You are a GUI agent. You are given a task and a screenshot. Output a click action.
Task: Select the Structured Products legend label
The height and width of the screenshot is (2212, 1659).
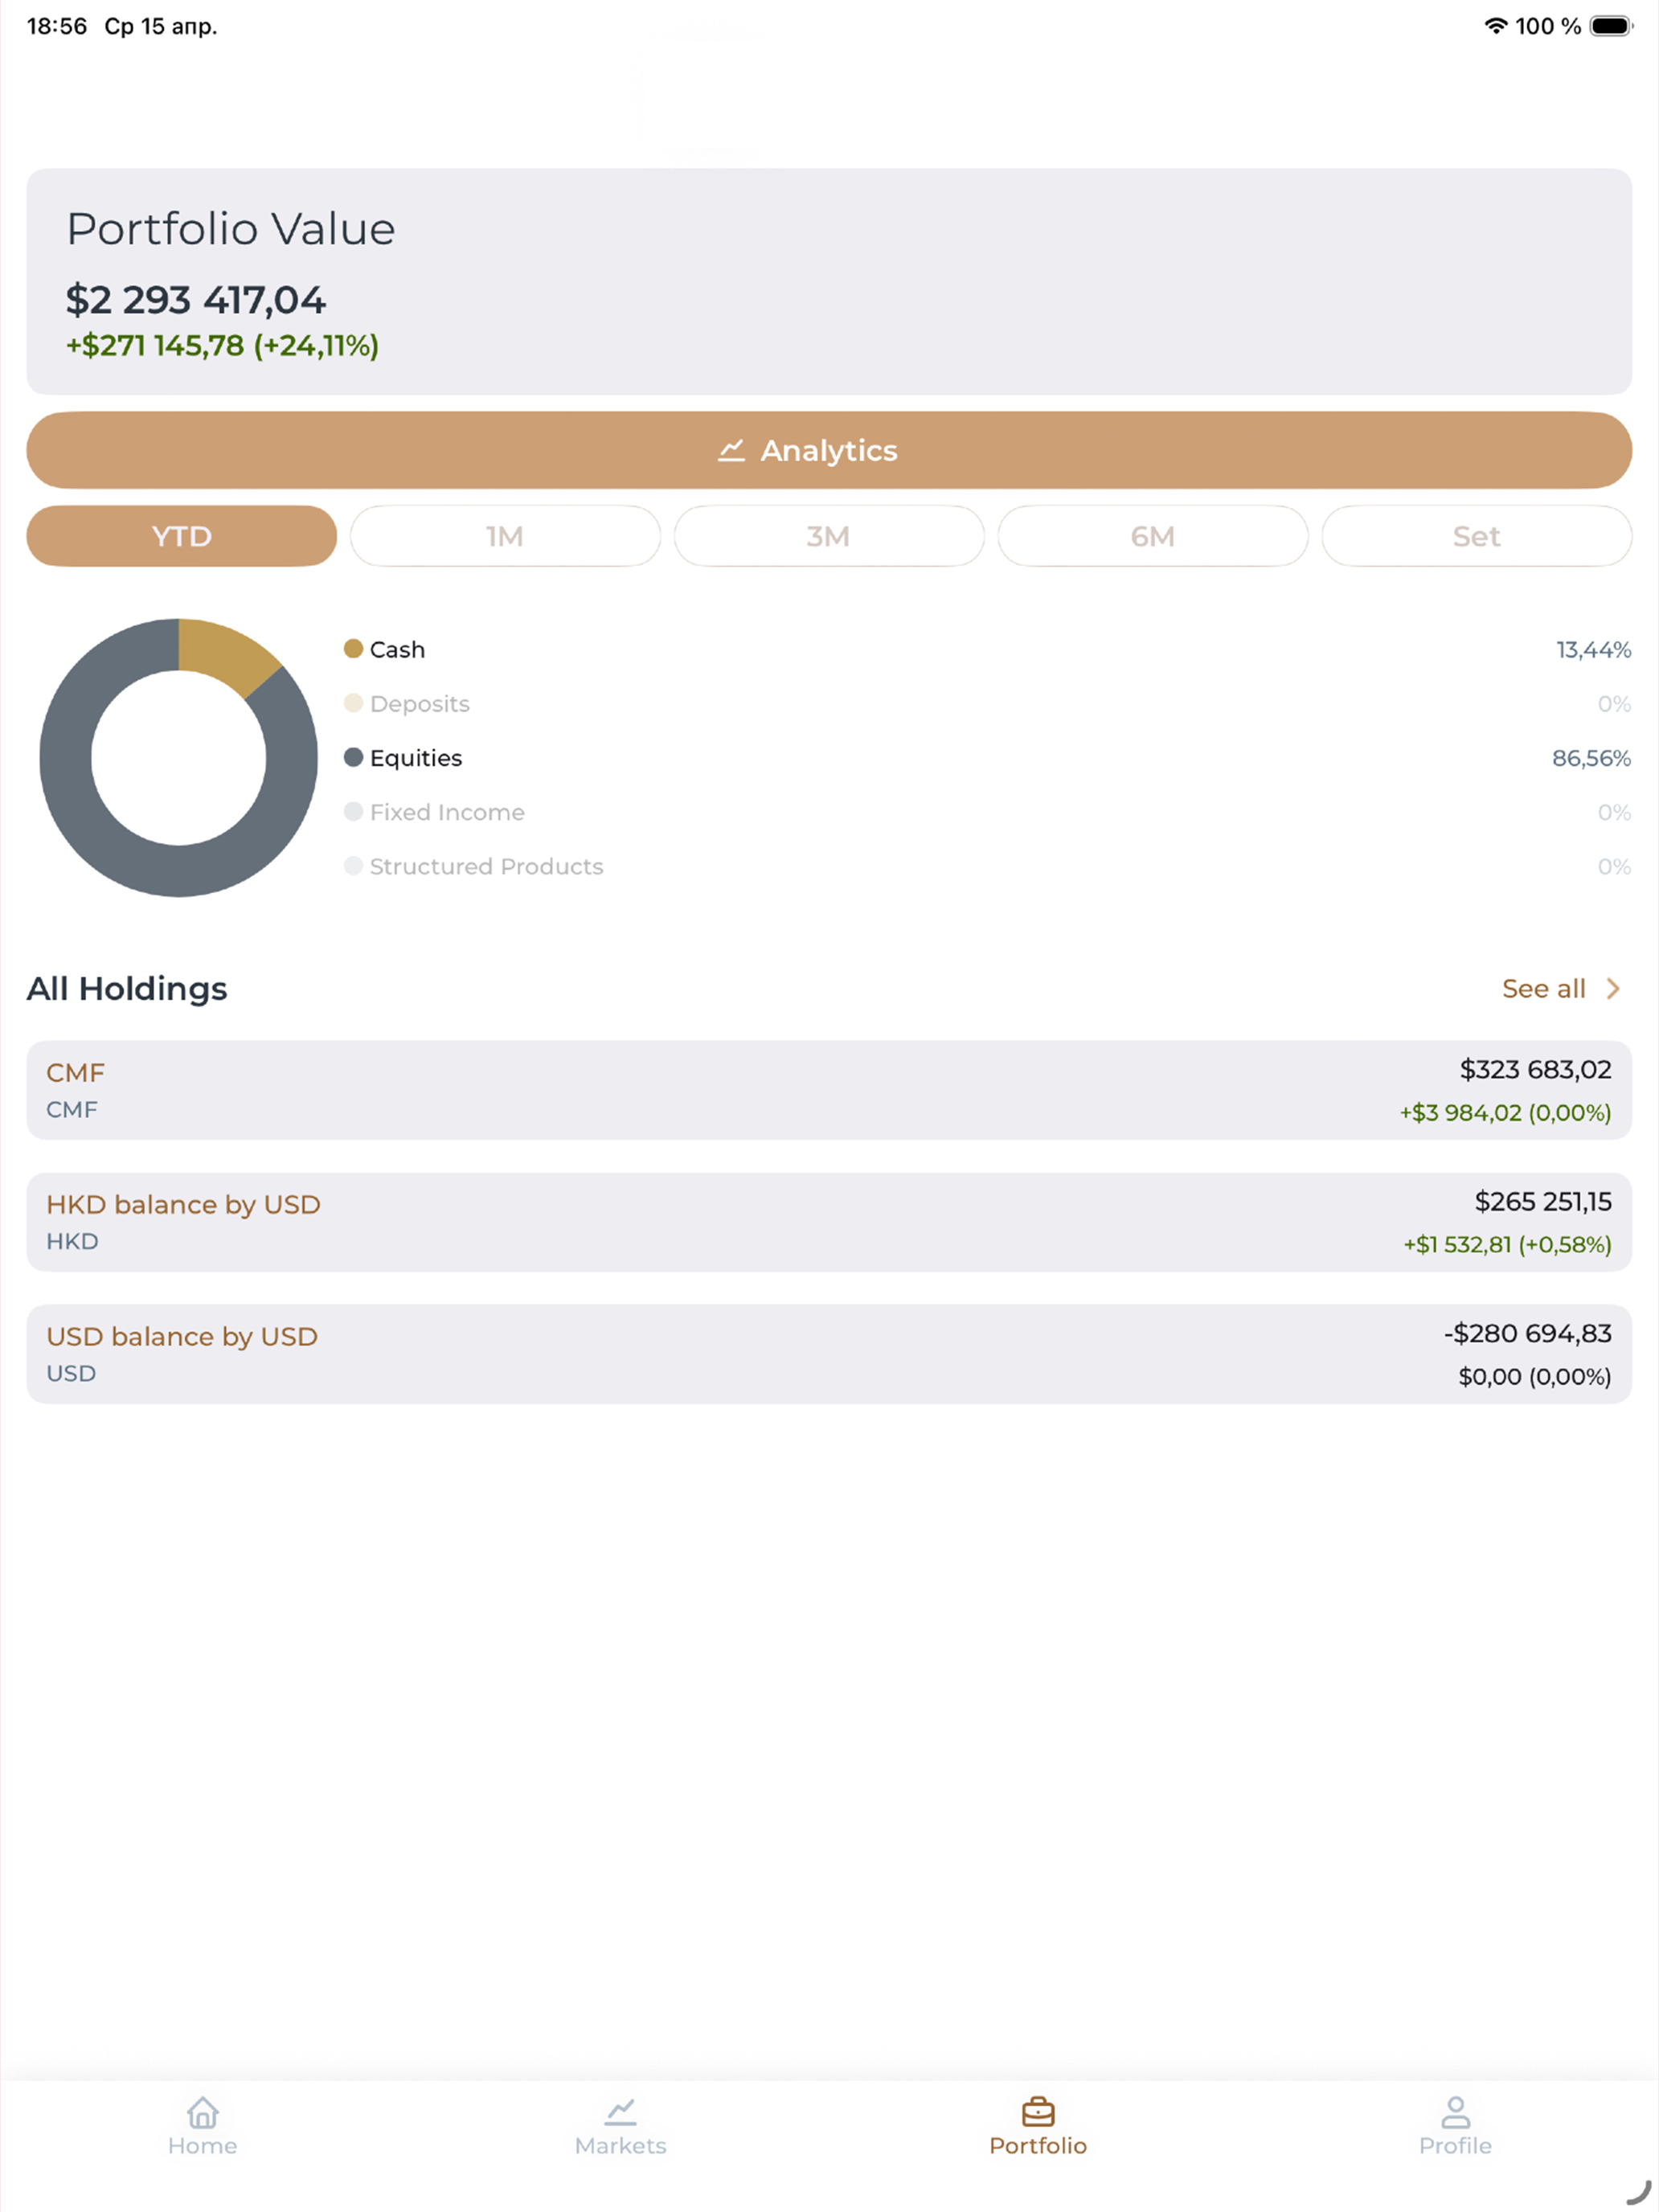coord(487,866)
